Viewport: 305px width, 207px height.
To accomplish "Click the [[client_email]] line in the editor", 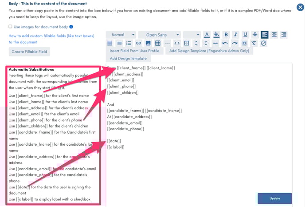I will pos(121,80).
